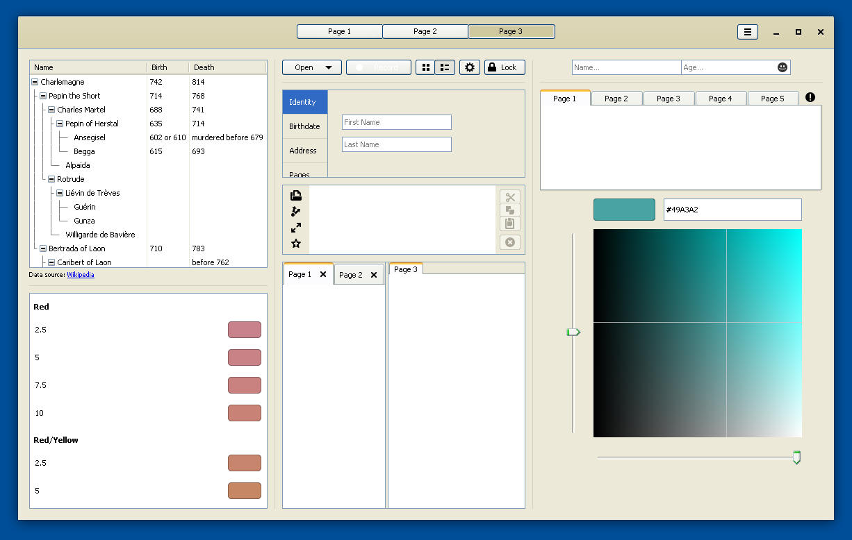852x540 pixels.
Task: Click the Red/Yellow 5 color swatch
Action: [245, 491]
